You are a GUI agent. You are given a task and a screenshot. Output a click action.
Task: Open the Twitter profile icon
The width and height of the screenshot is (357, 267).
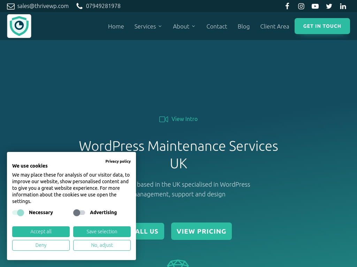[x=329, y=6]
